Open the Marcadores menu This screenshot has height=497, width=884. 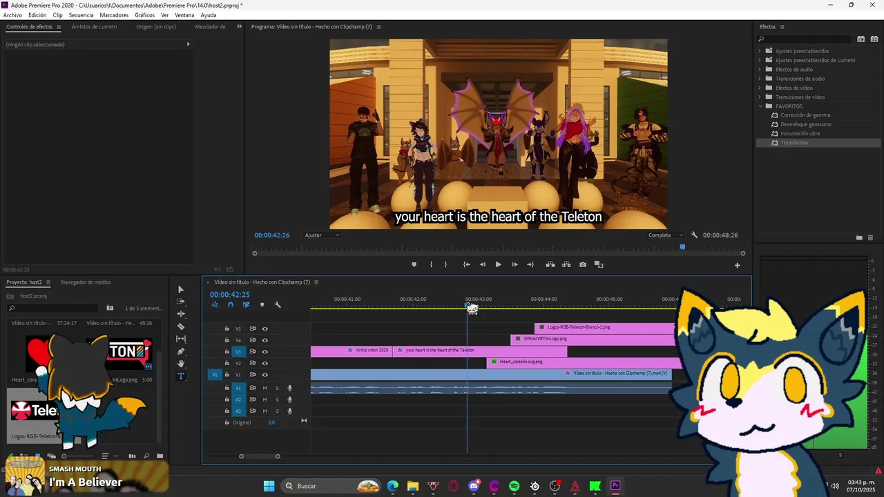(114, 14)
